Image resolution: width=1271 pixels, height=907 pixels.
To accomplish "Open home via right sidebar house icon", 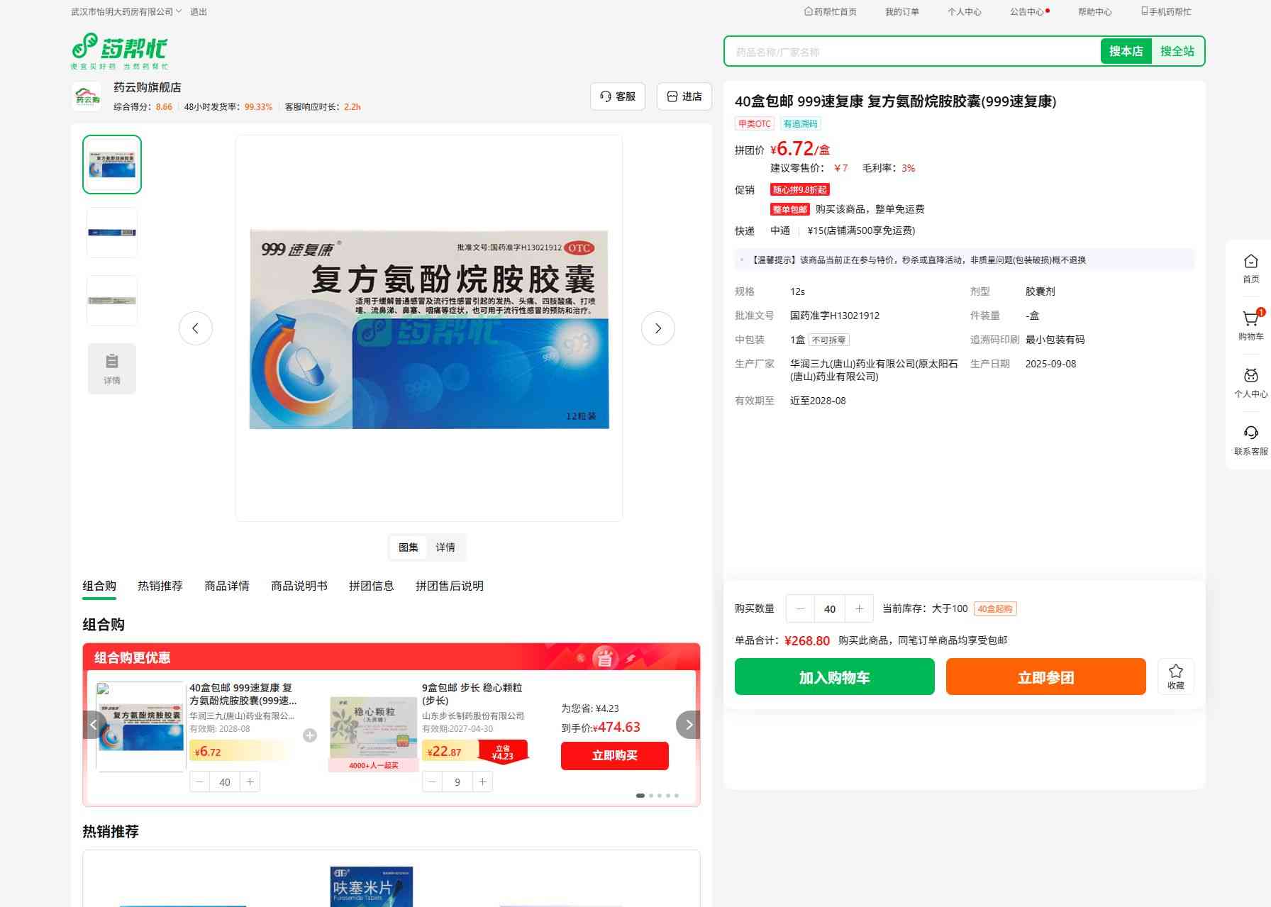I will click(x=1250, y=262).
